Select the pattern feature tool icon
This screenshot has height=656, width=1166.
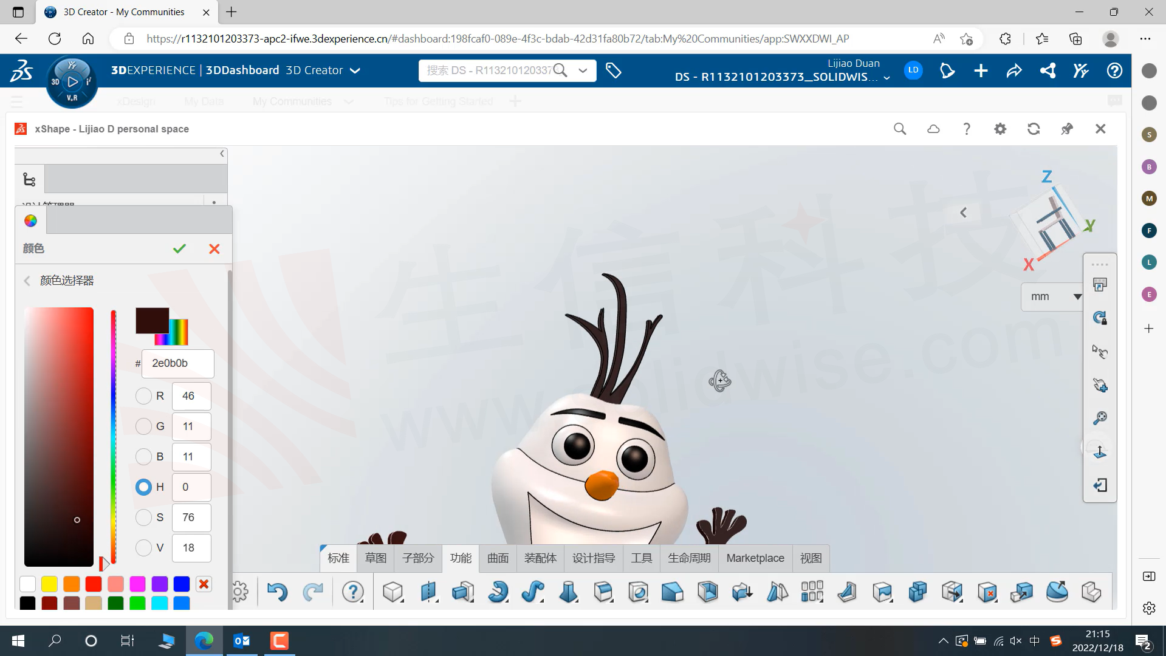[812, 592]
